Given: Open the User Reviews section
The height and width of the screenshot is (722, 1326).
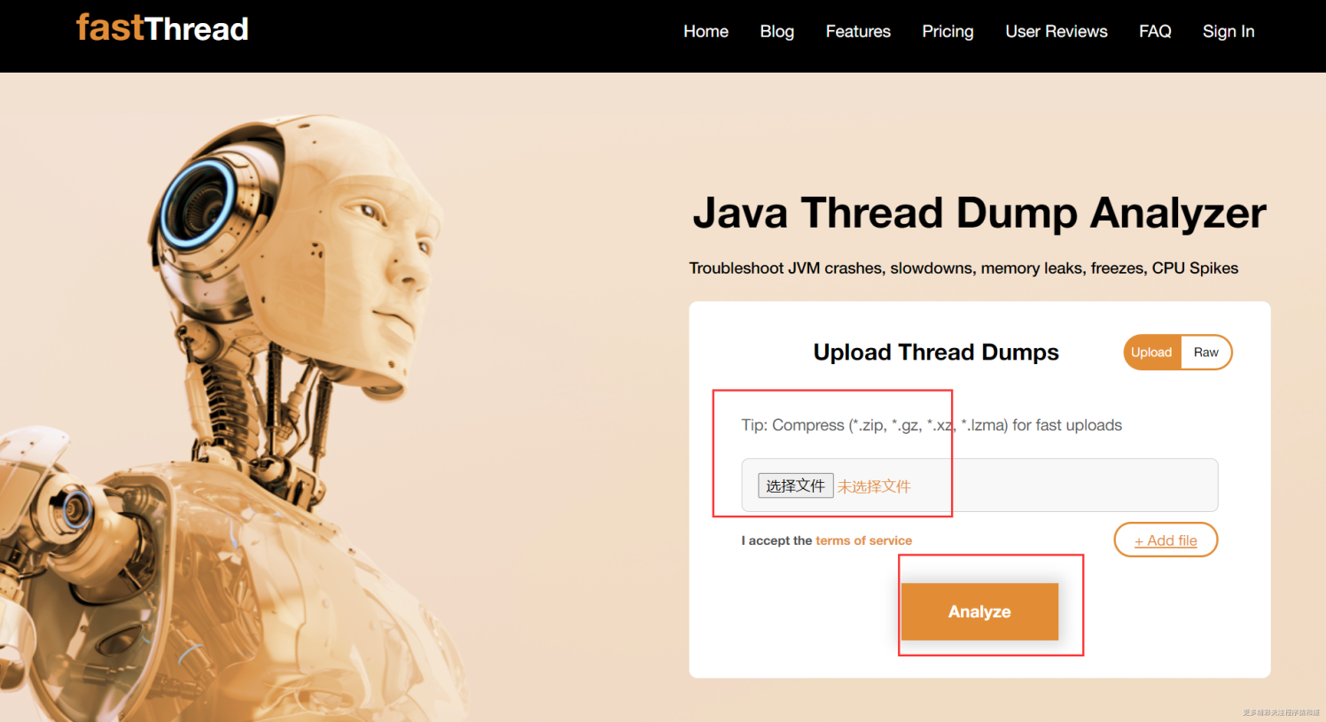Looking at the screenshot, I should point(1056,31).
